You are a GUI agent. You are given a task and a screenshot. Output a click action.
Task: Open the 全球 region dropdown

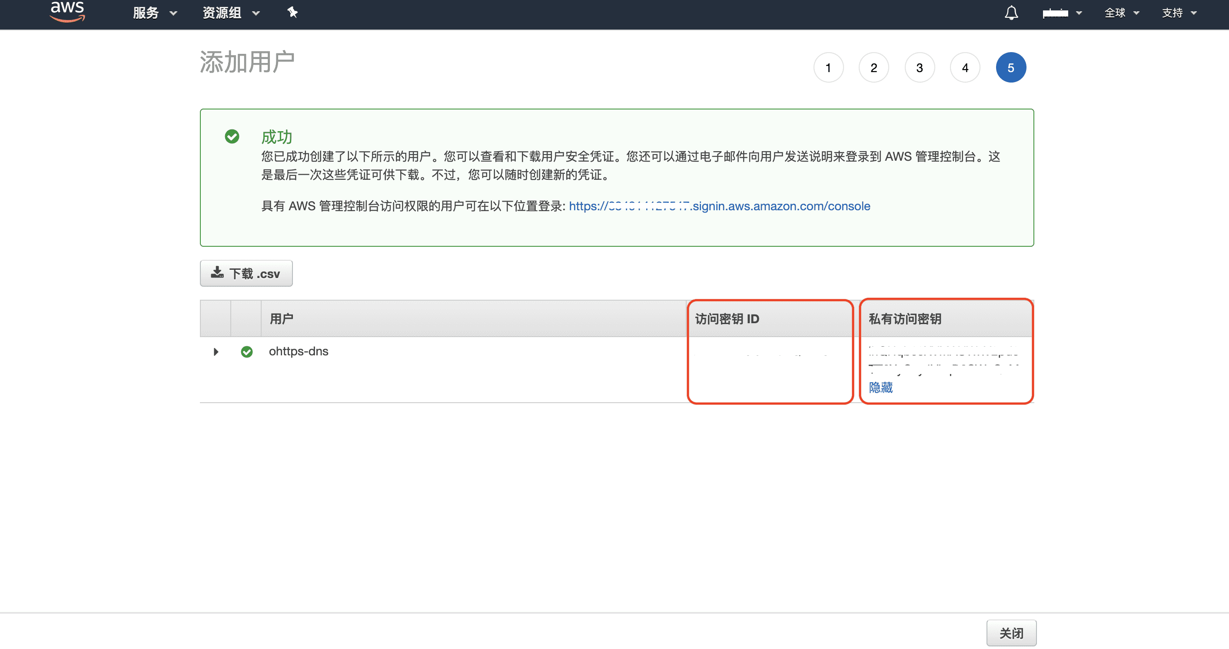point(1122,13)
